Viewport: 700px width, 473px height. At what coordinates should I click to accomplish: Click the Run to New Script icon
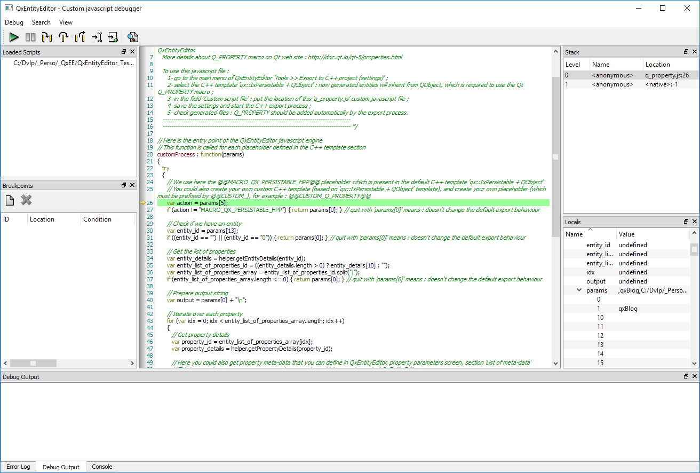point(113,37)
